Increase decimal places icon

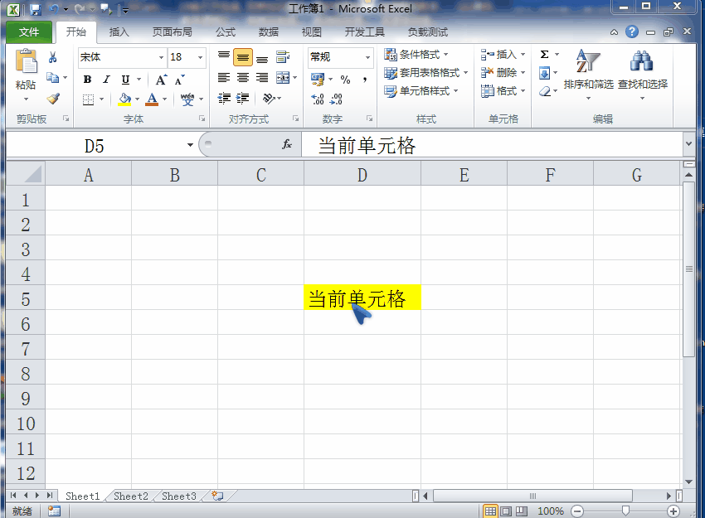[318, 99]
